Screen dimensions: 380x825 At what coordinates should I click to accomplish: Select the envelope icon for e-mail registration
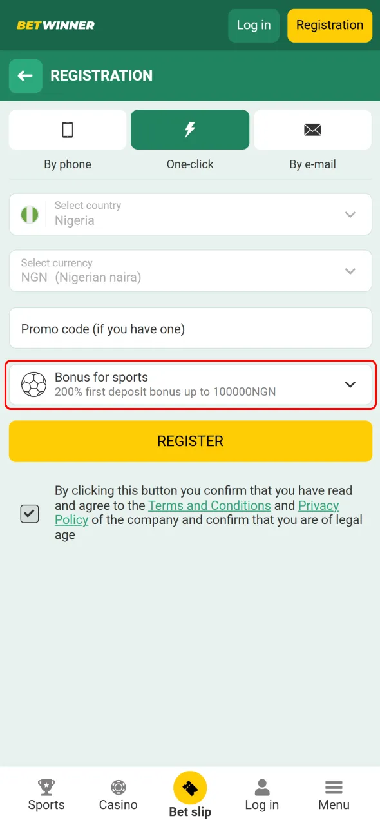click(x=312, y=129)
